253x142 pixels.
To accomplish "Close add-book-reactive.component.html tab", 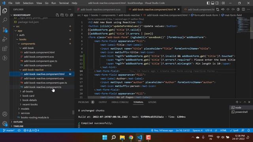I will coord(179,9).
